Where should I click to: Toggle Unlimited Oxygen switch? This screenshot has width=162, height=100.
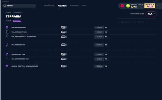[64, 32]
